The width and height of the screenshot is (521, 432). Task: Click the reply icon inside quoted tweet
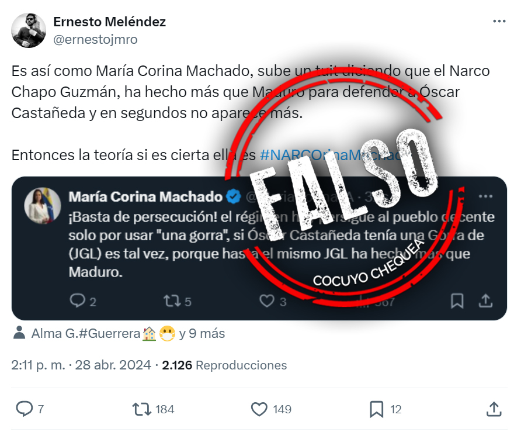click(x=78, y=300)
